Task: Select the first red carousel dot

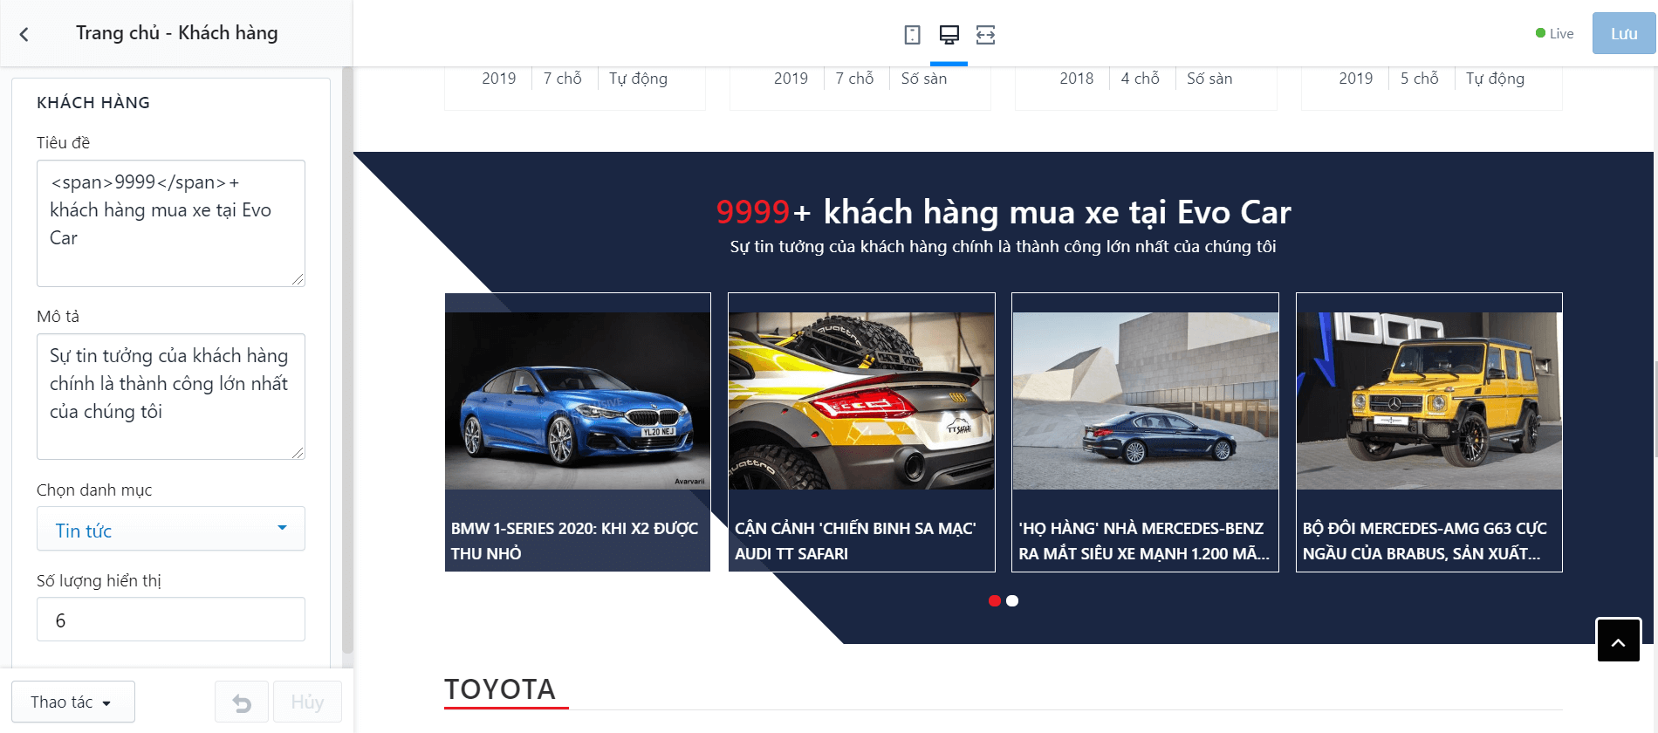Action: [x=994, y=600]
